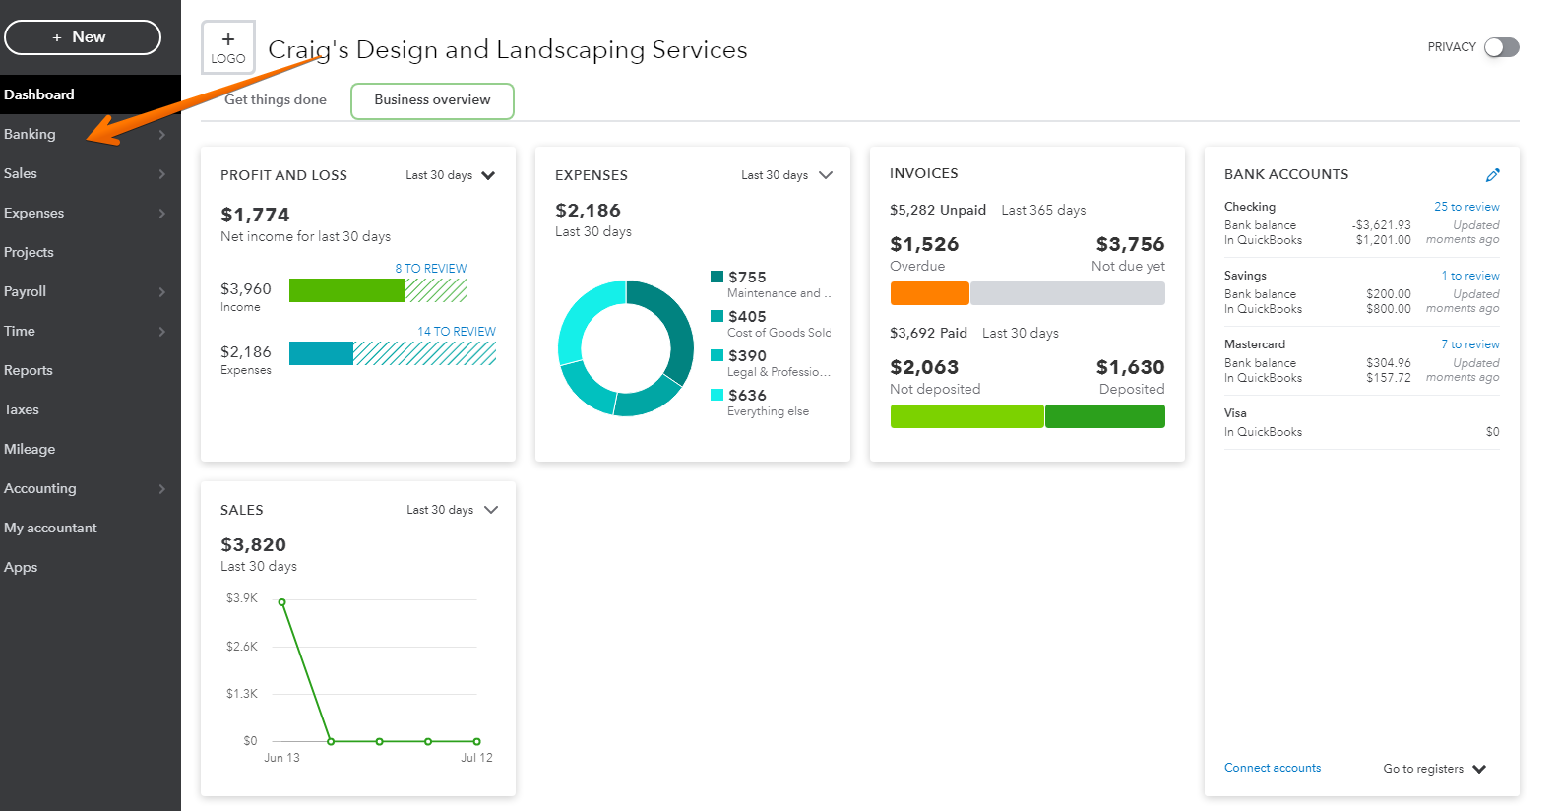The height and width of the screenshot is (811, 1558).
Task: Toggle the Privacy switch
Action: click(1502, 47)
